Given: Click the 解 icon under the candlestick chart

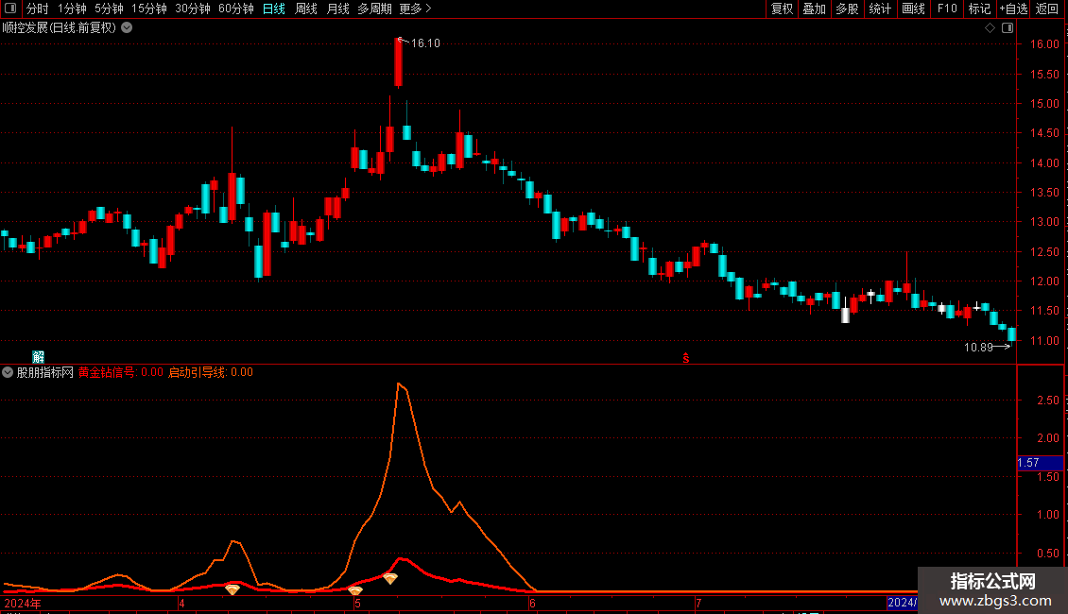Looking at the screenshot, I should [38, 357].
